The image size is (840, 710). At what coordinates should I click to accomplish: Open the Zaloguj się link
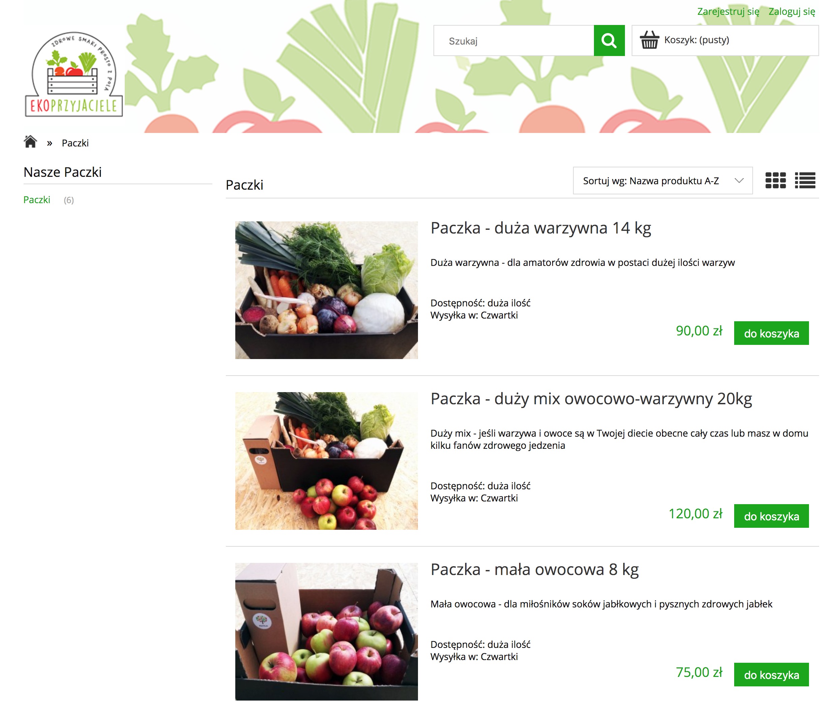click(791, 12)
